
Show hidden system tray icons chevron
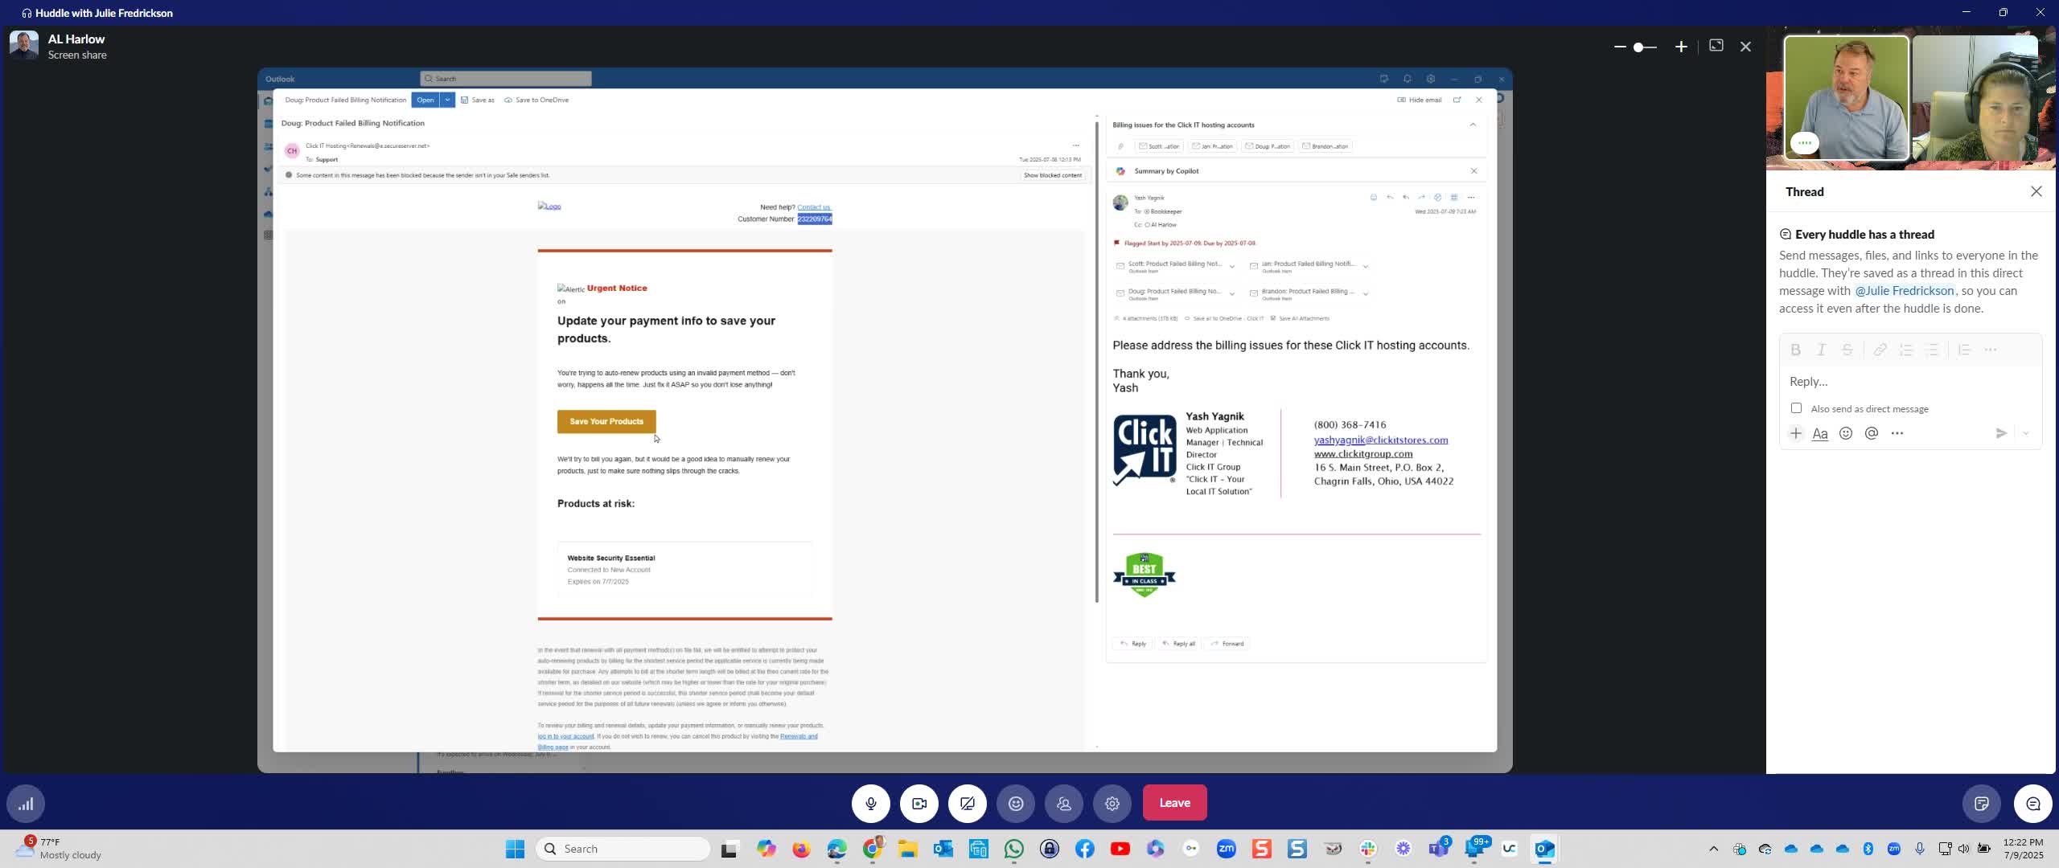[x=1713, y=849]
